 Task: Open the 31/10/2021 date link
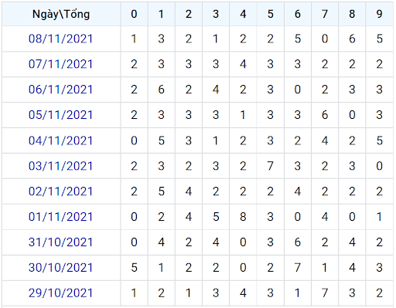(x=60, y=242)
